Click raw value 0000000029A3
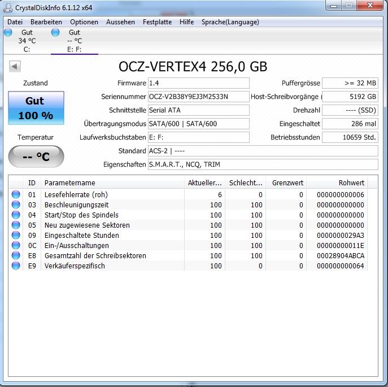 point(341,235)
